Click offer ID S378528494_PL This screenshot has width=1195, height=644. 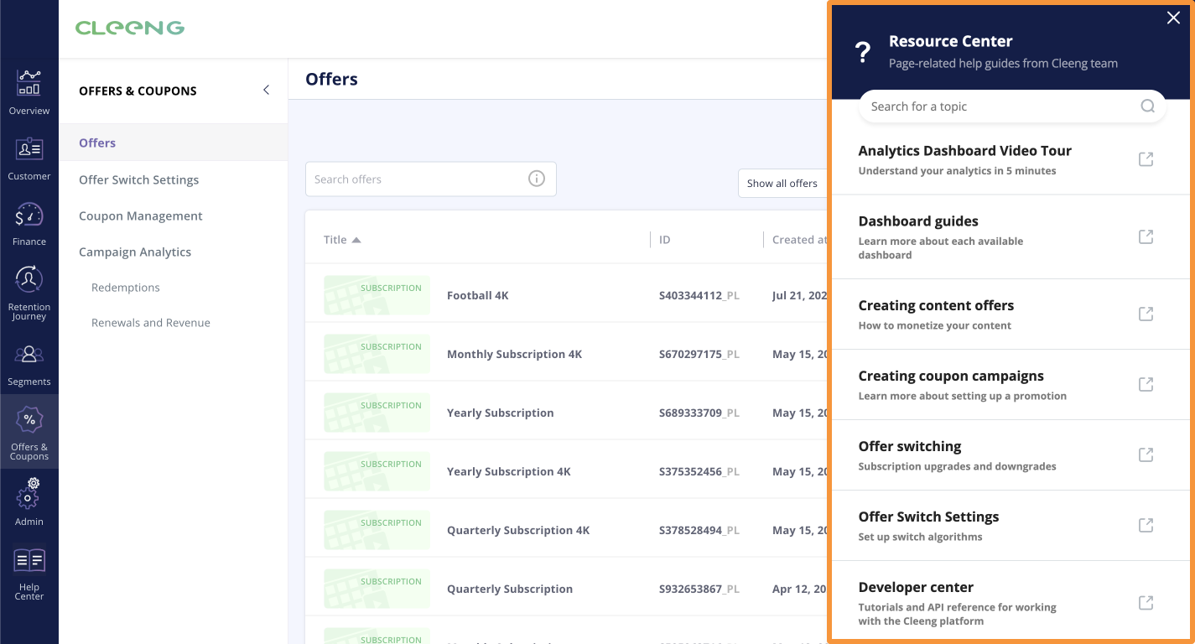coord(699,530)
